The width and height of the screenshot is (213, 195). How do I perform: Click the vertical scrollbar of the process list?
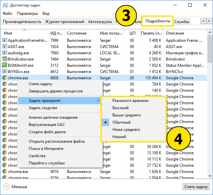pos(210,99)
